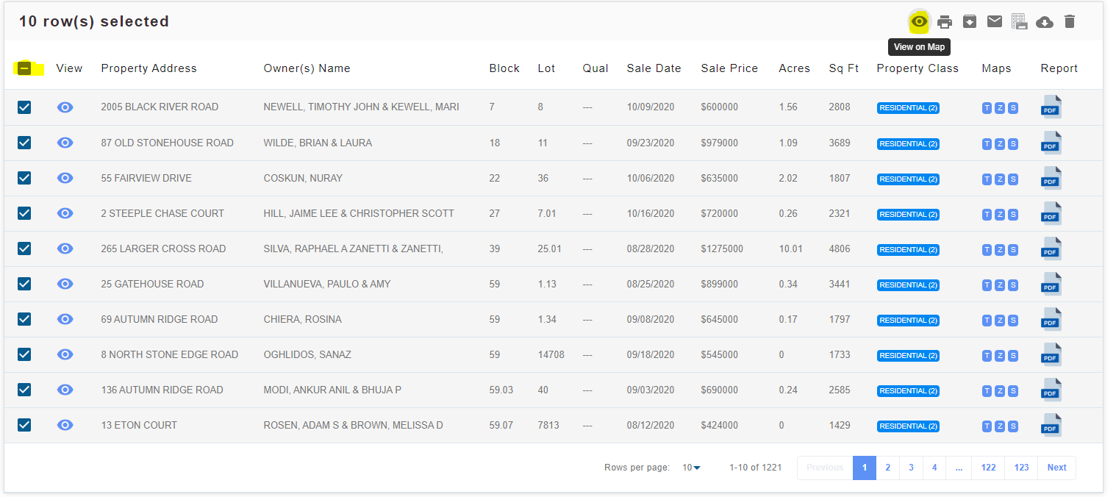Uncheck the 2005 Black River Road row
Image resolution: width=1116 pixels, height=497 pixels.
[x=24, y=107]
